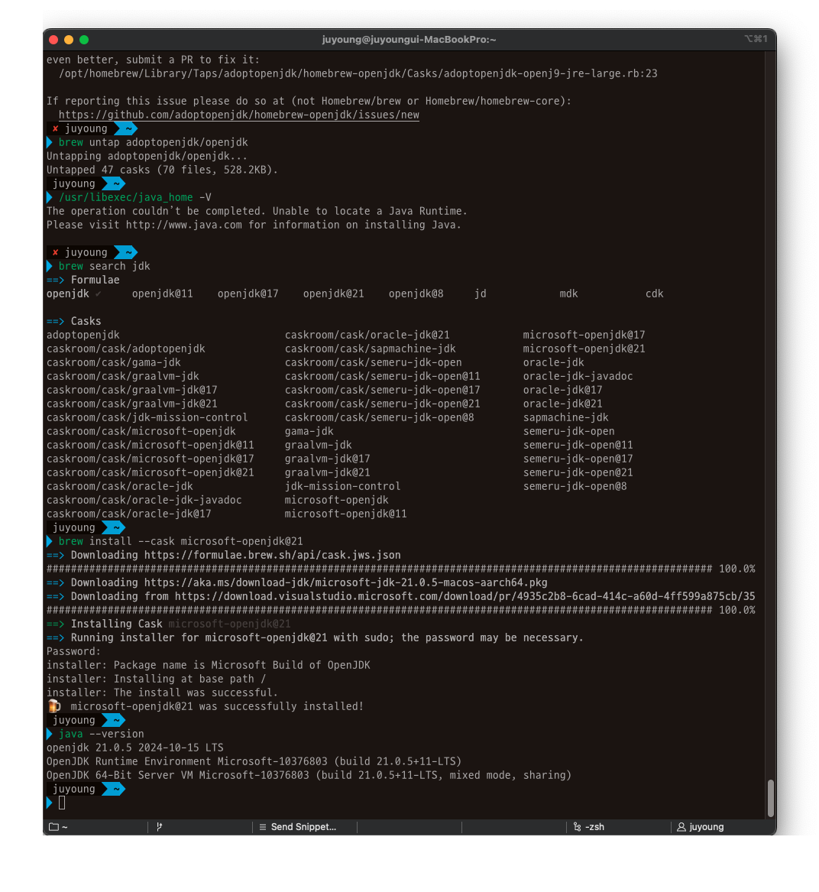The image size is (819, 892).
Task: Open the GitHub homebrew-openjdk issues/new link
Action: pyautogui.click(x=238, y=115)
